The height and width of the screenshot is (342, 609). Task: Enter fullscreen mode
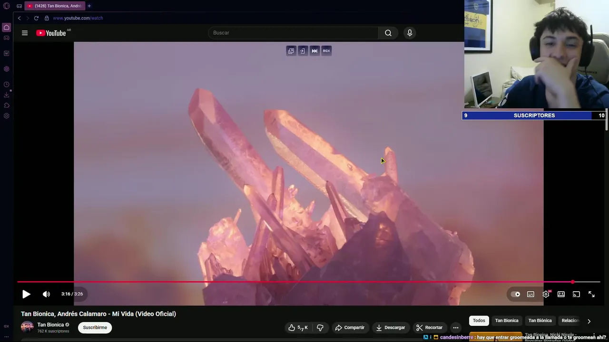pyautogui.click(x=591, y=294)
